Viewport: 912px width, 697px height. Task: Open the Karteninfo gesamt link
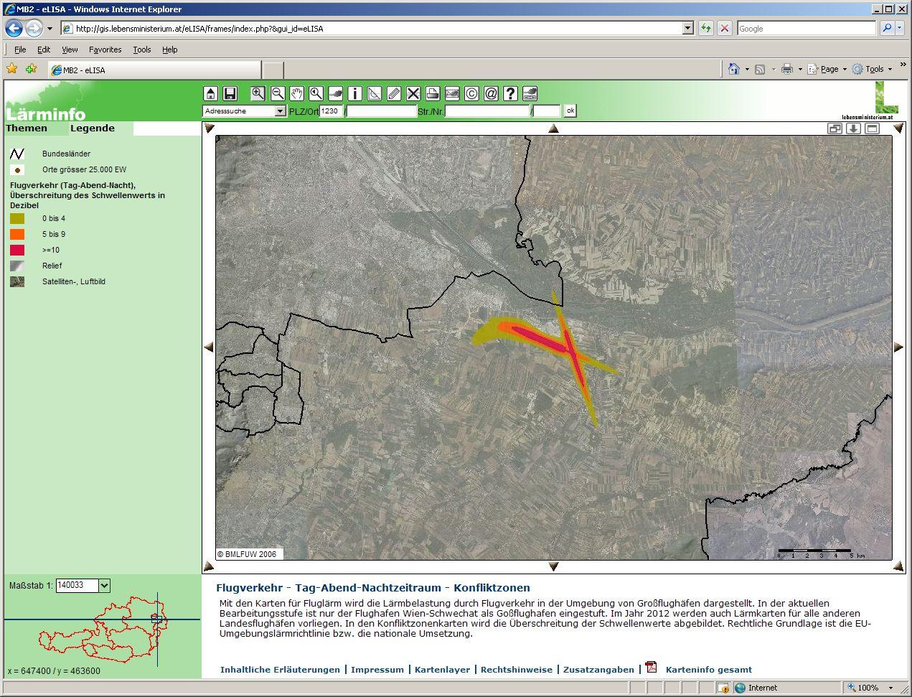click(709, 670)
